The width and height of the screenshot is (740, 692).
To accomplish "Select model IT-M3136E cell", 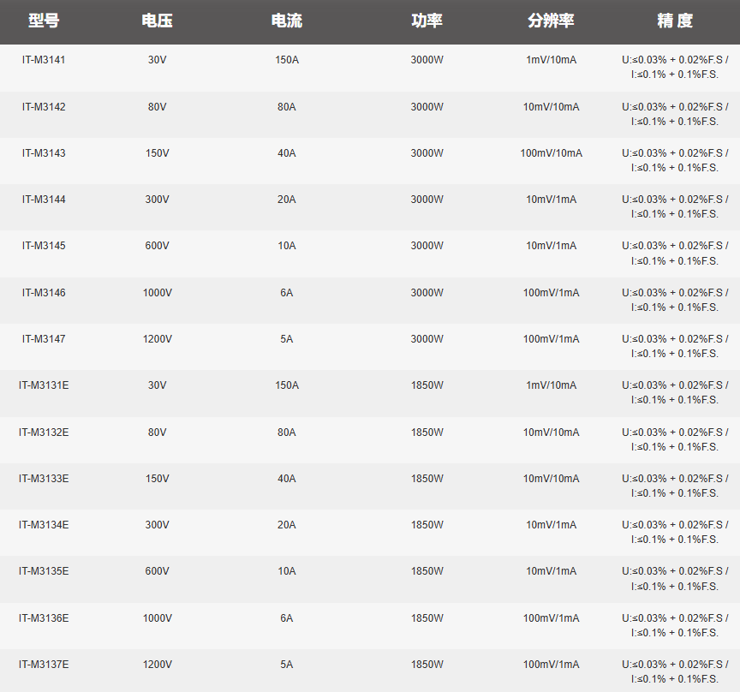I will tap(44, 619).
